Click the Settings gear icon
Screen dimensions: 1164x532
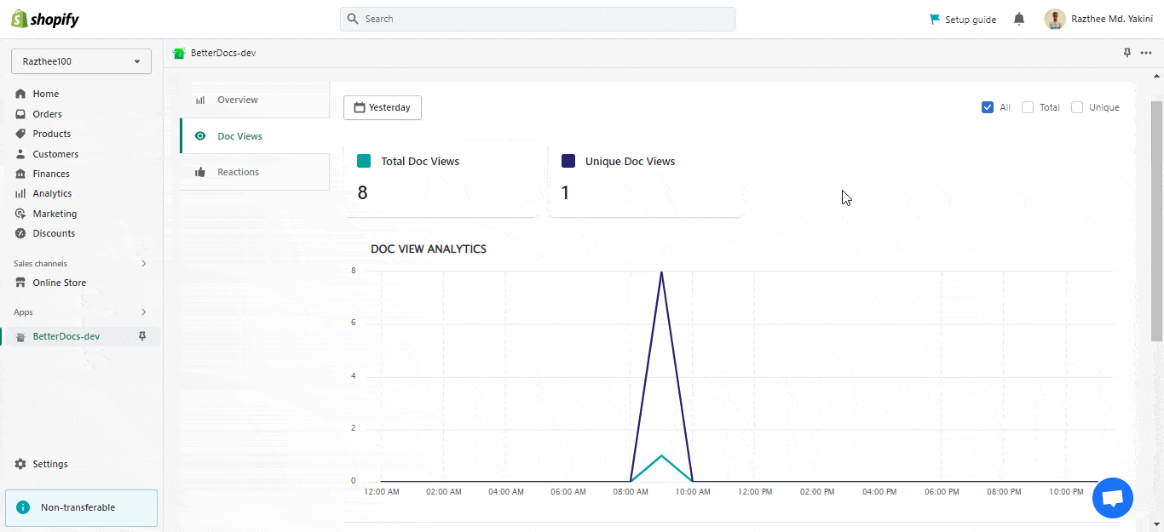tap(20, 464)
